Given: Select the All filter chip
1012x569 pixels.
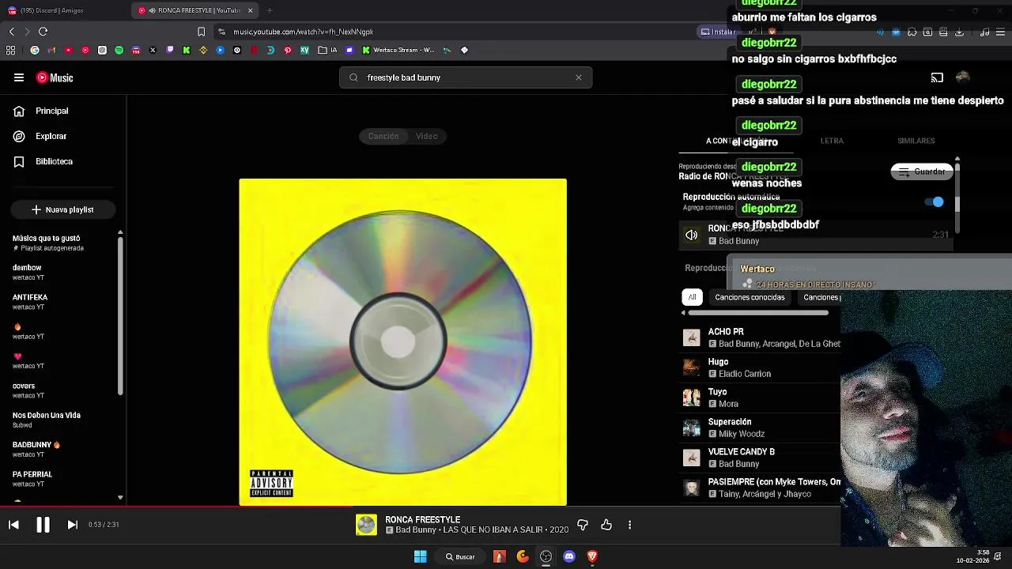Looking at the screenshot, I should [x=692, y=297].
